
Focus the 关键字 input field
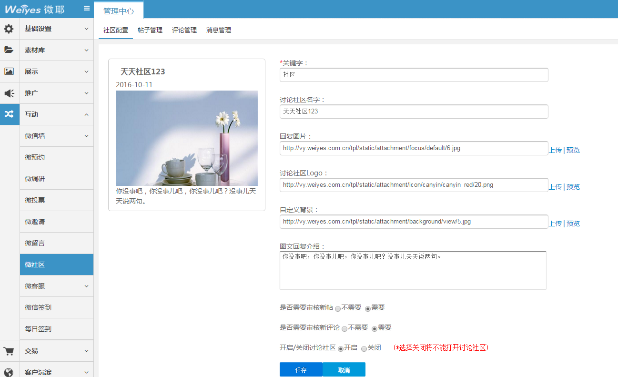click(414, 75)
